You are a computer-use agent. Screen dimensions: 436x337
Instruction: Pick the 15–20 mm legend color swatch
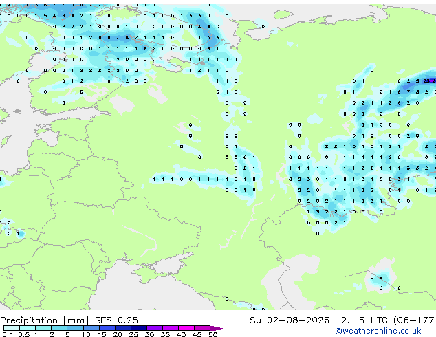107,328
